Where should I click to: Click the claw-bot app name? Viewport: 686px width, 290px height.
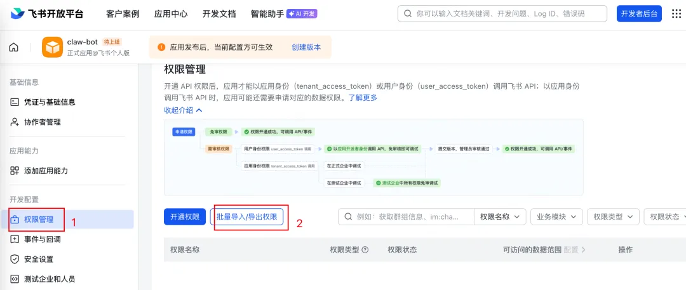(x=82, y=42)
